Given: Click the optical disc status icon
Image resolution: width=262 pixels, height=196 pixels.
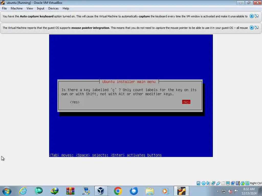Looking at the screenshot, I should point(203,183).
